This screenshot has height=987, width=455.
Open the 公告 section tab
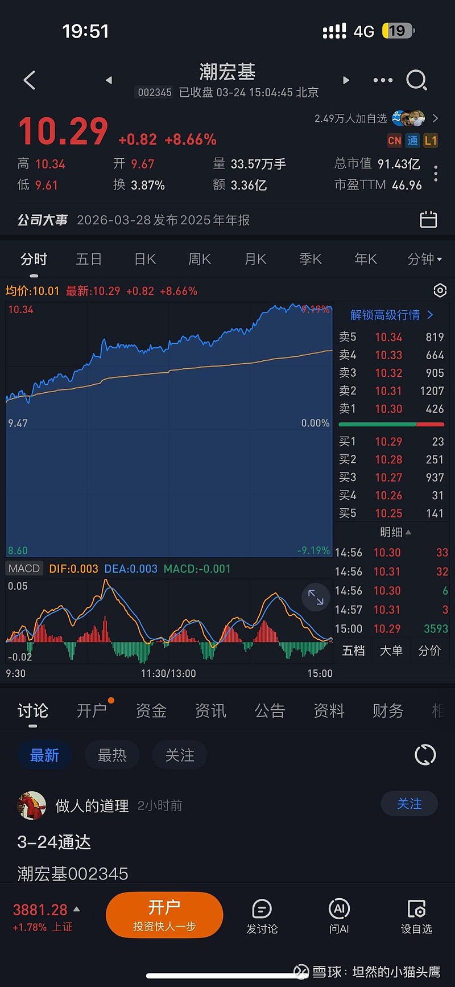pos(270,710)
